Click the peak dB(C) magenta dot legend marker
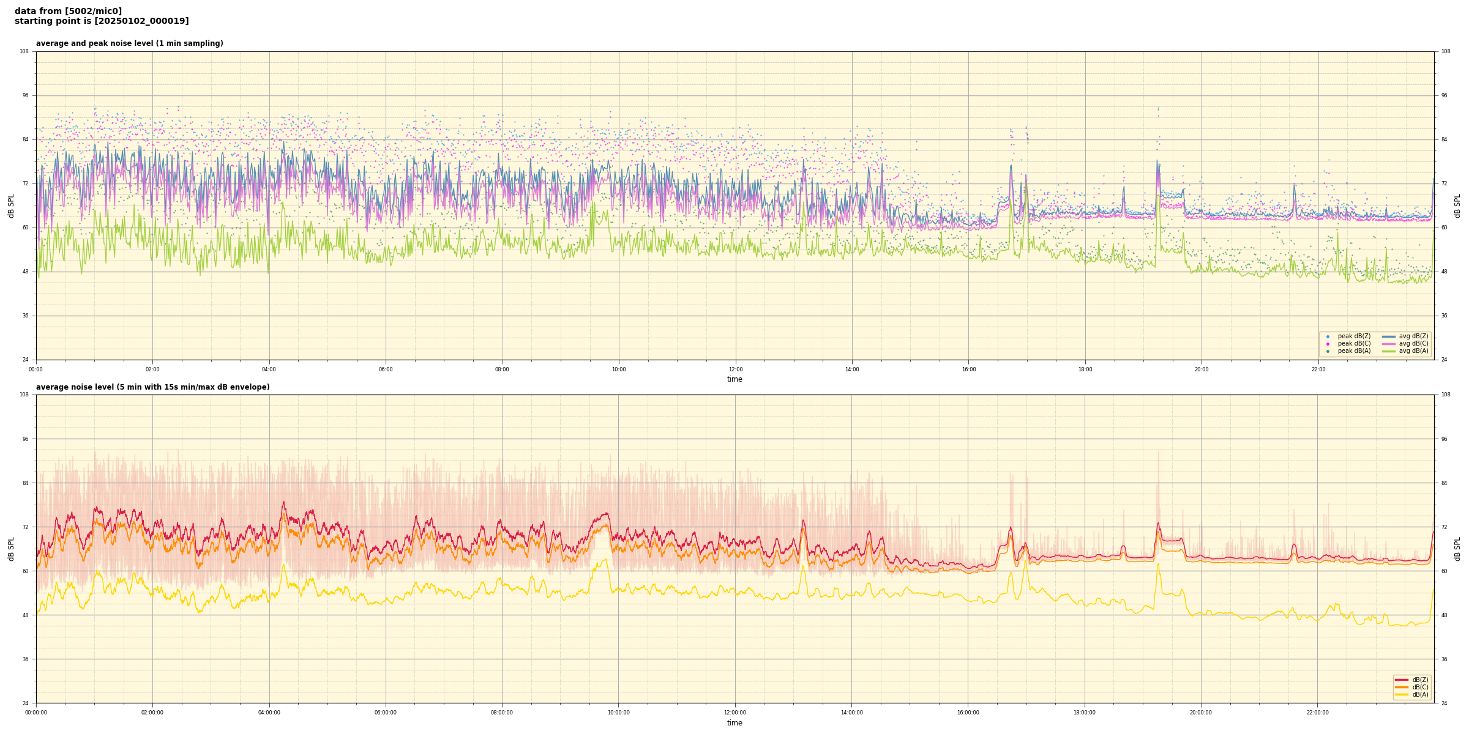This screenshot has width=1469, height=734. click(1328, 344)
